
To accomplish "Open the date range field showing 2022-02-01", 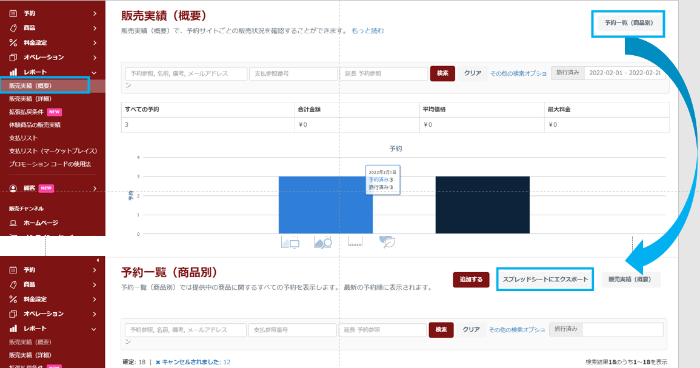I will pyautogui.click(x=624, y=73).
